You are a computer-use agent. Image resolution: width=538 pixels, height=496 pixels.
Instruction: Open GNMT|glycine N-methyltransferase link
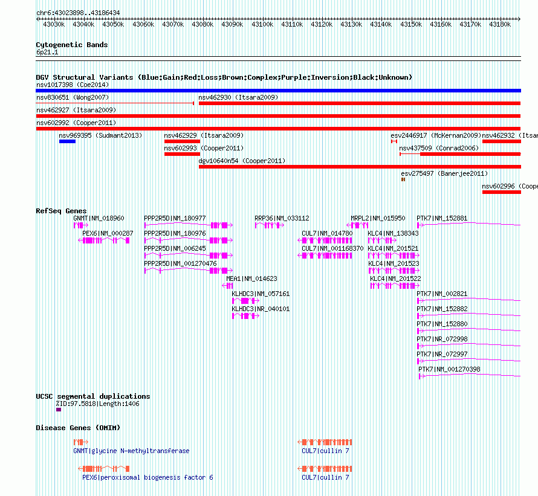(x=131, y=451)
